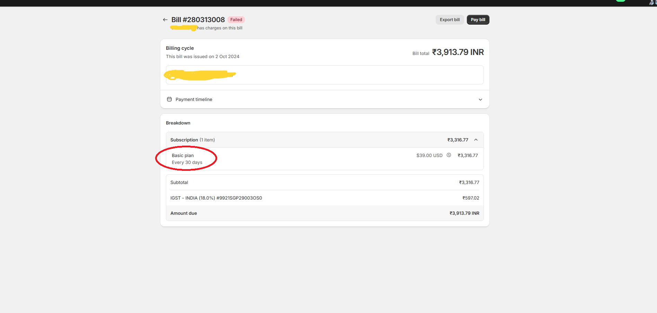Screen dimensions: 657x313
Task: Click the Export bill button
Action: pos(450,20)
